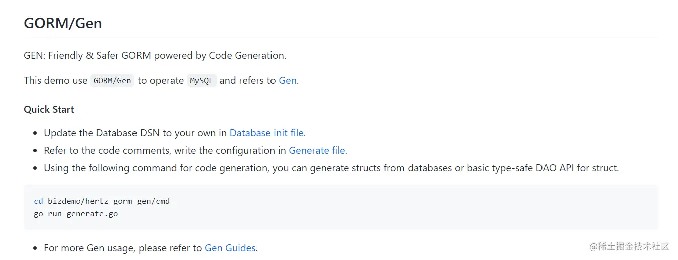Click the 稀土掘金技术社区 watermark text

point(630,246)
